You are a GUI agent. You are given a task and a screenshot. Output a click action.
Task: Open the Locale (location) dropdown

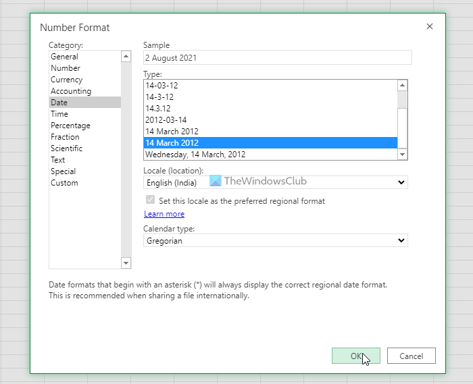tap(276, 182)
